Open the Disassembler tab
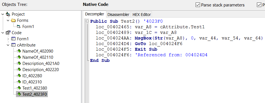 (118, 15)
